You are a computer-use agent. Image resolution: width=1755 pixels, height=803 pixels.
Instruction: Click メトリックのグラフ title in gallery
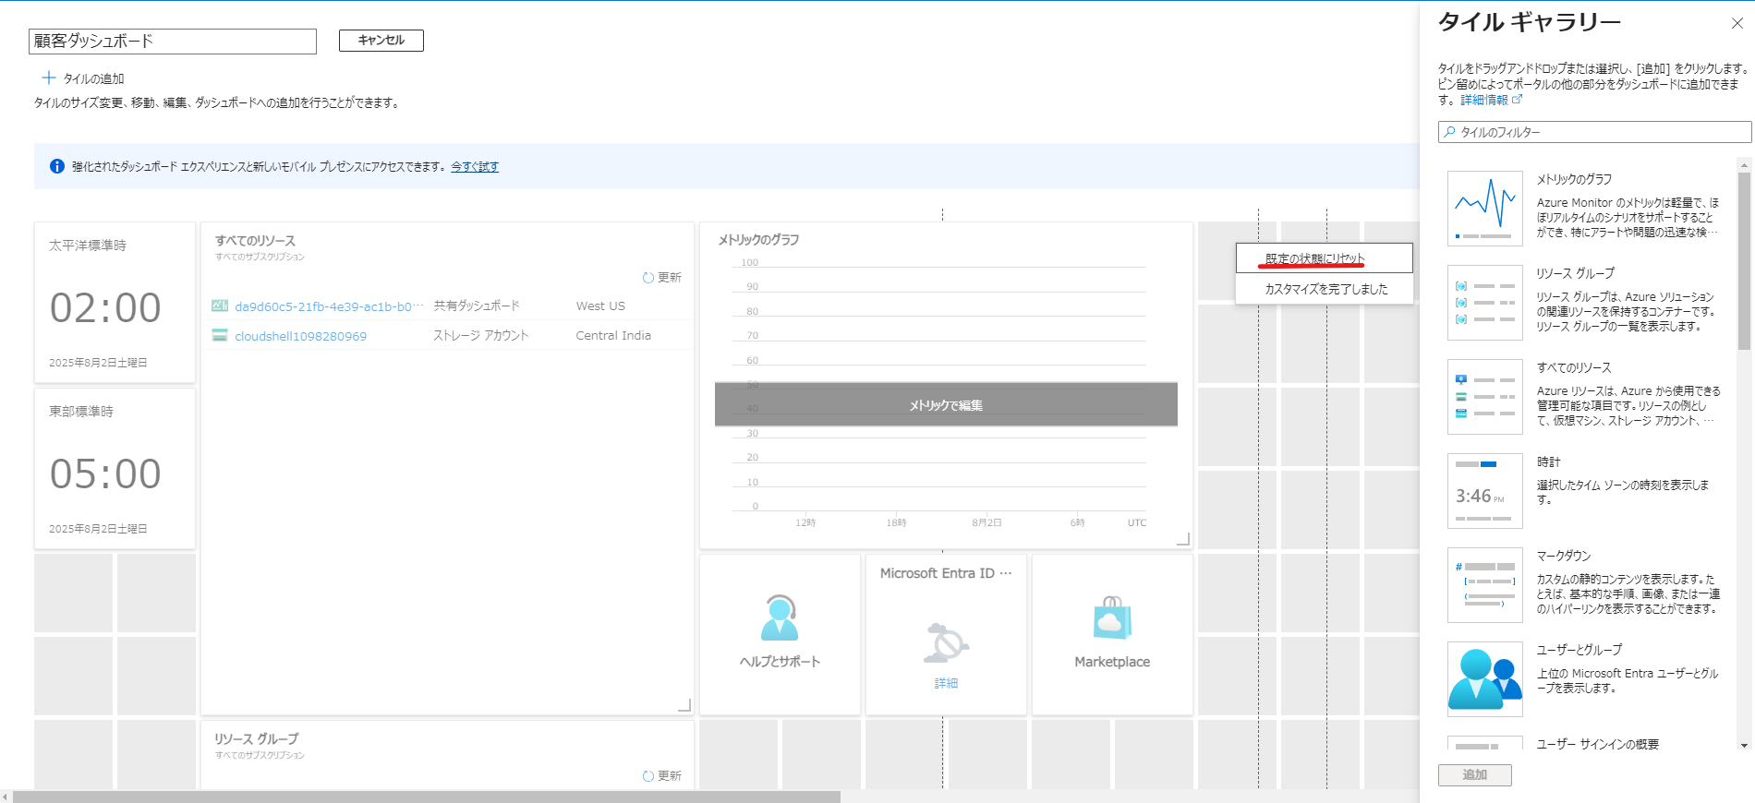click(x=1574, y=179)
